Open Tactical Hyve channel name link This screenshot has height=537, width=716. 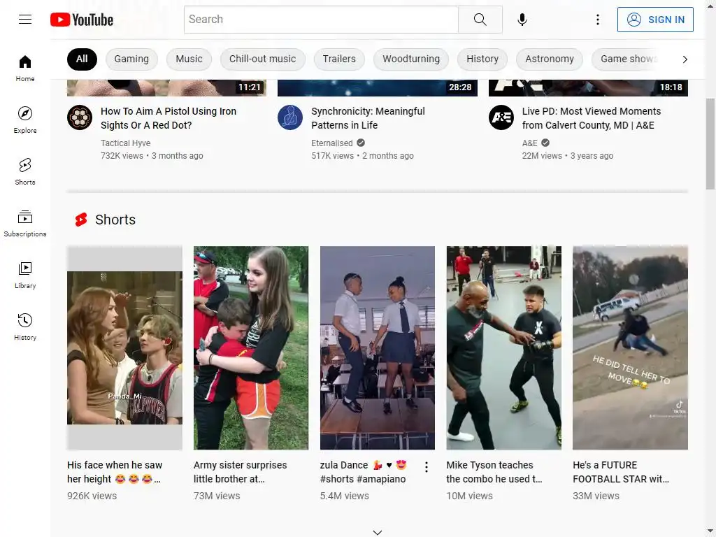(126, 143)
